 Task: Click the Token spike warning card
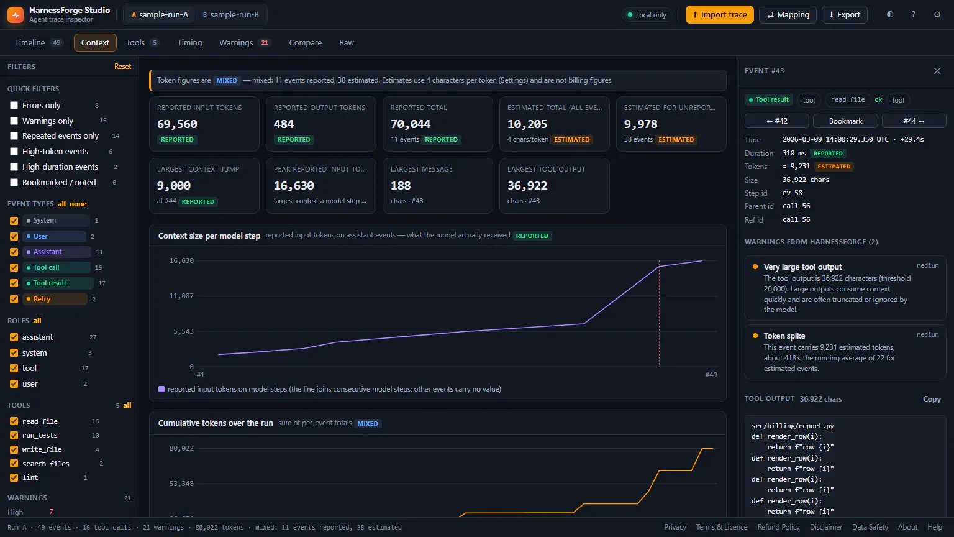point(845,352)
